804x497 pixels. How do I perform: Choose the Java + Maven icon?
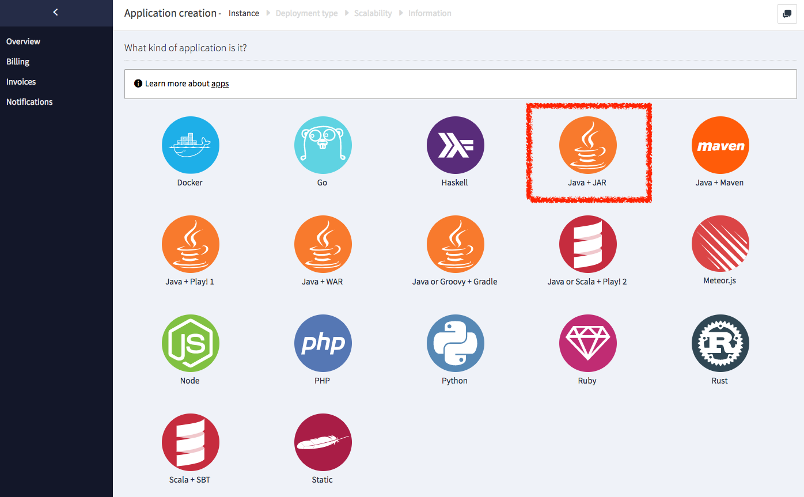720,145
